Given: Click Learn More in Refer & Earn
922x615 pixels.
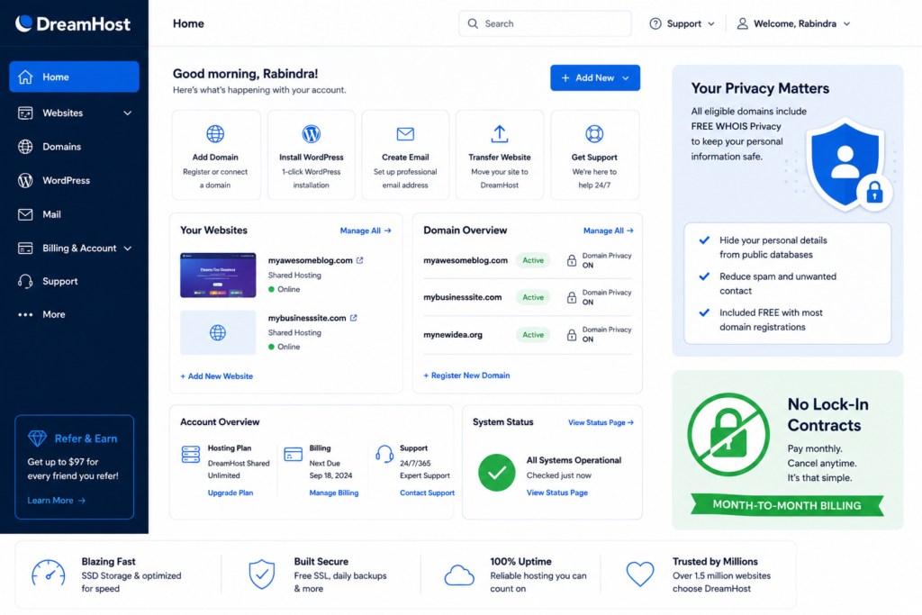Looking at the screenshot, I should coord(57,501).
